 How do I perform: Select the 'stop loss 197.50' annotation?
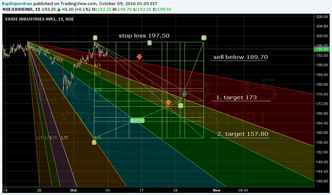coord(144,35)
